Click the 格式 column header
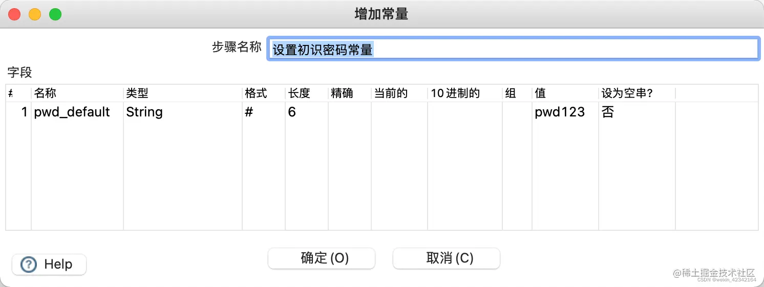The height and width of the screenshot is (287, 764). click(x=264, y=93)
